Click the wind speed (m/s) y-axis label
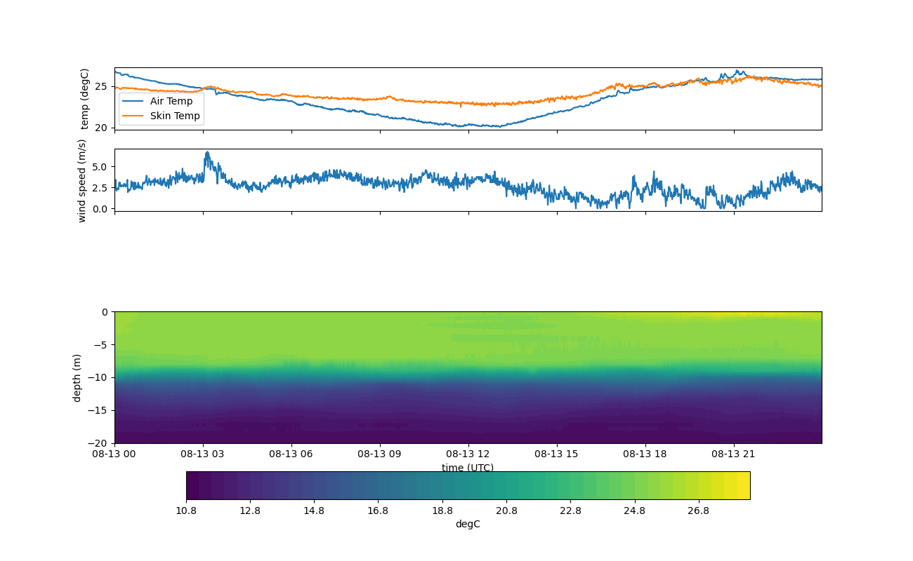The height and width of the screenshot is (561, 913). [82, 180]
